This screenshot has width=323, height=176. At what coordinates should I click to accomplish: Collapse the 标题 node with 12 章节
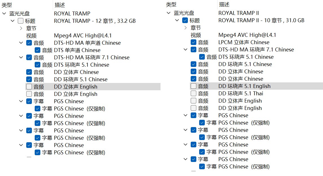click(x=13, y=21)
